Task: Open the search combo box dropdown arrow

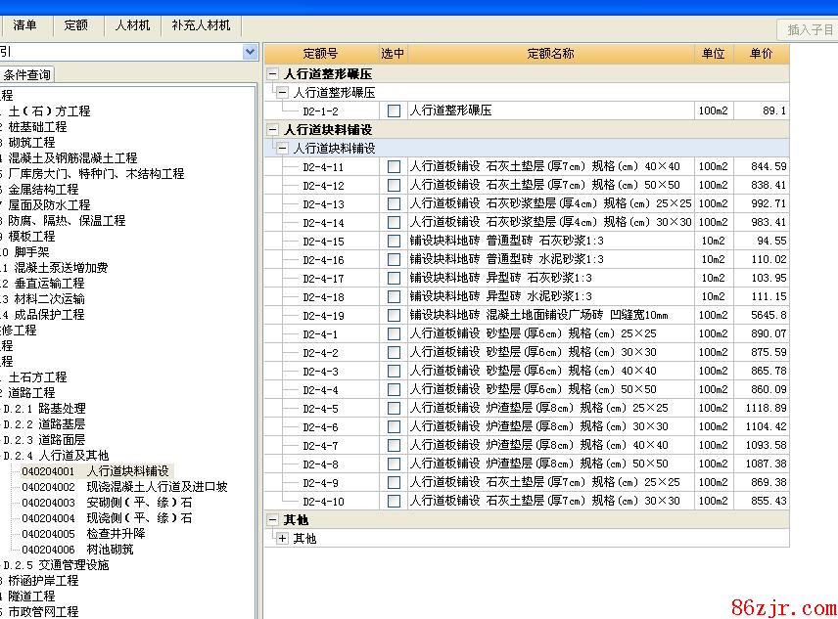Action: (250, 52)
